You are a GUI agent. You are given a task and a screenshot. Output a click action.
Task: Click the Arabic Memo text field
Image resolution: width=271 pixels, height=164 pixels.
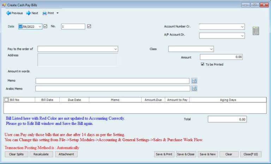(x=113, y=89)
